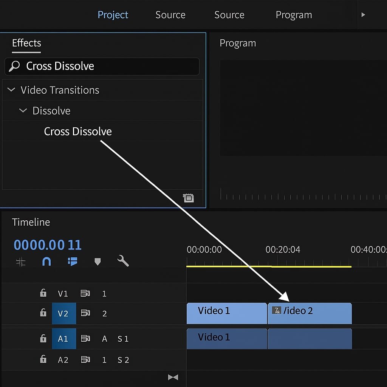Toggle the highlighted A1 track target
Viewport: 387px width, 387px height.
64,339
